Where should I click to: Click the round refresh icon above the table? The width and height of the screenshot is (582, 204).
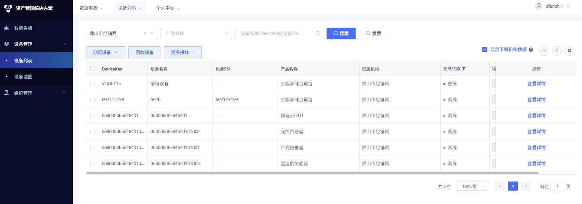pos(557,51)
